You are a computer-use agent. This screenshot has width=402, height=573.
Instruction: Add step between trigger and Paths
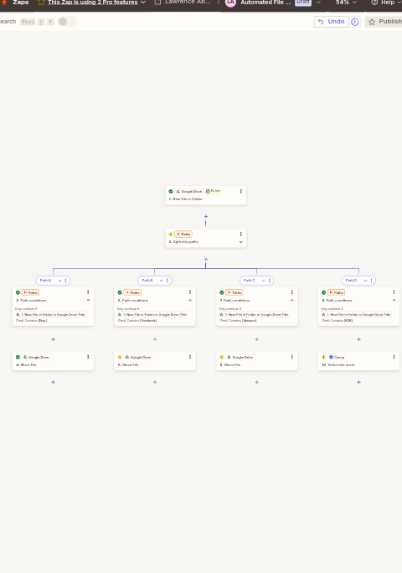point(206,216)
